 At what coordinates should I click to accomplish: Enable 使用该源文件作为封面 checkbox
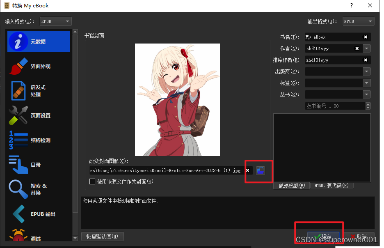pyautogui.click(x=92, y=181)
